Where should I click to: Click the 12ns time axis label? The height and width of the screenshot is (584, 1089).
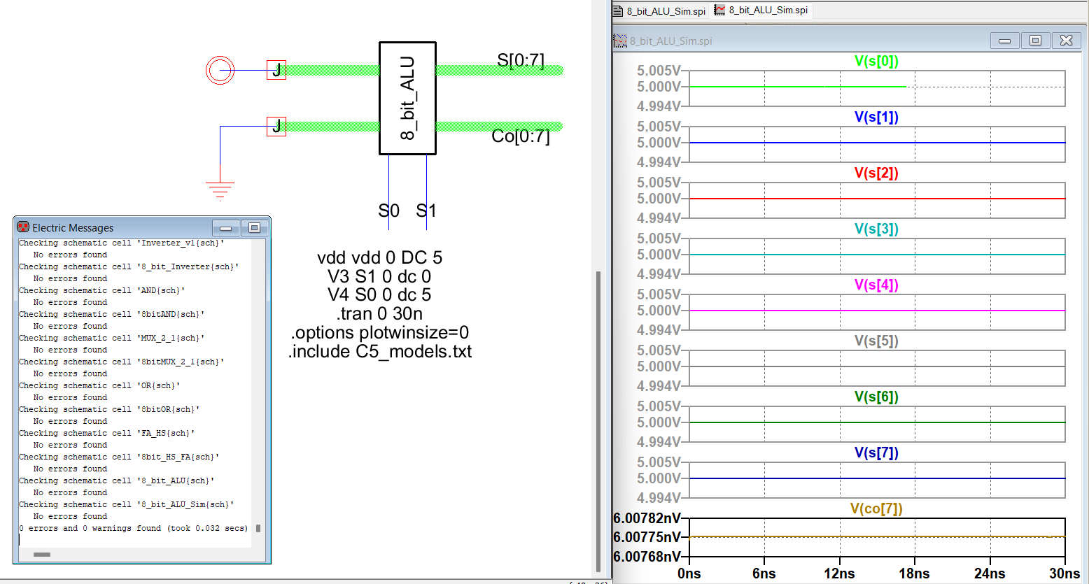(839, 574)
